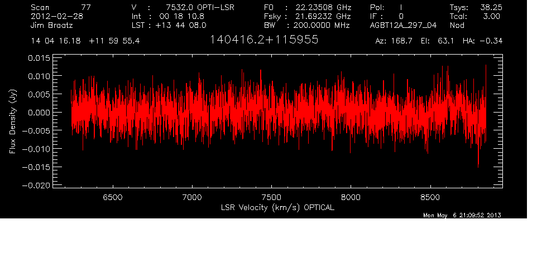Screen dimensions: 537x273
Task: Click the 0.010 y-axis label
Action: [39, 76]
